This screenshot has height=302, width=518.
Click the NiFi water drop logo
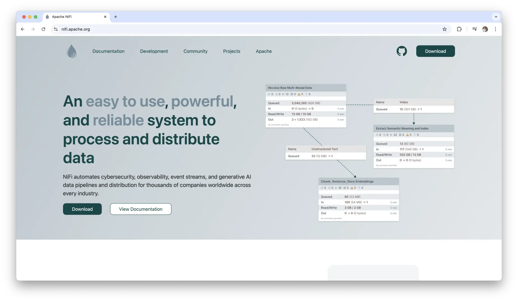72,51
